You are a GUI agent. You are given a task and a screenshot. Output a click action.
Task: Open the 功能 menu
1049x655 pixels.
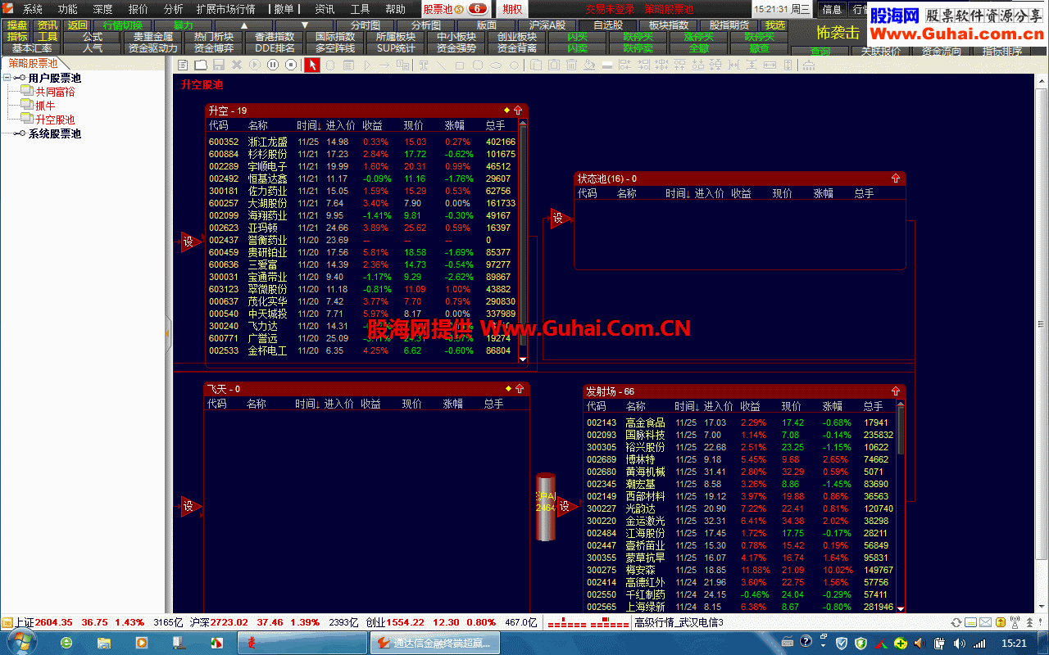click(x=67, y=9)
